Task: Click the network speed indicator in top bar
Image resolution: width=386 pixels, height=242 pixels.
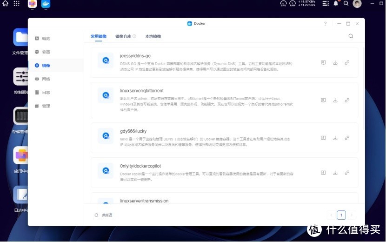Action: click(307, 3)
